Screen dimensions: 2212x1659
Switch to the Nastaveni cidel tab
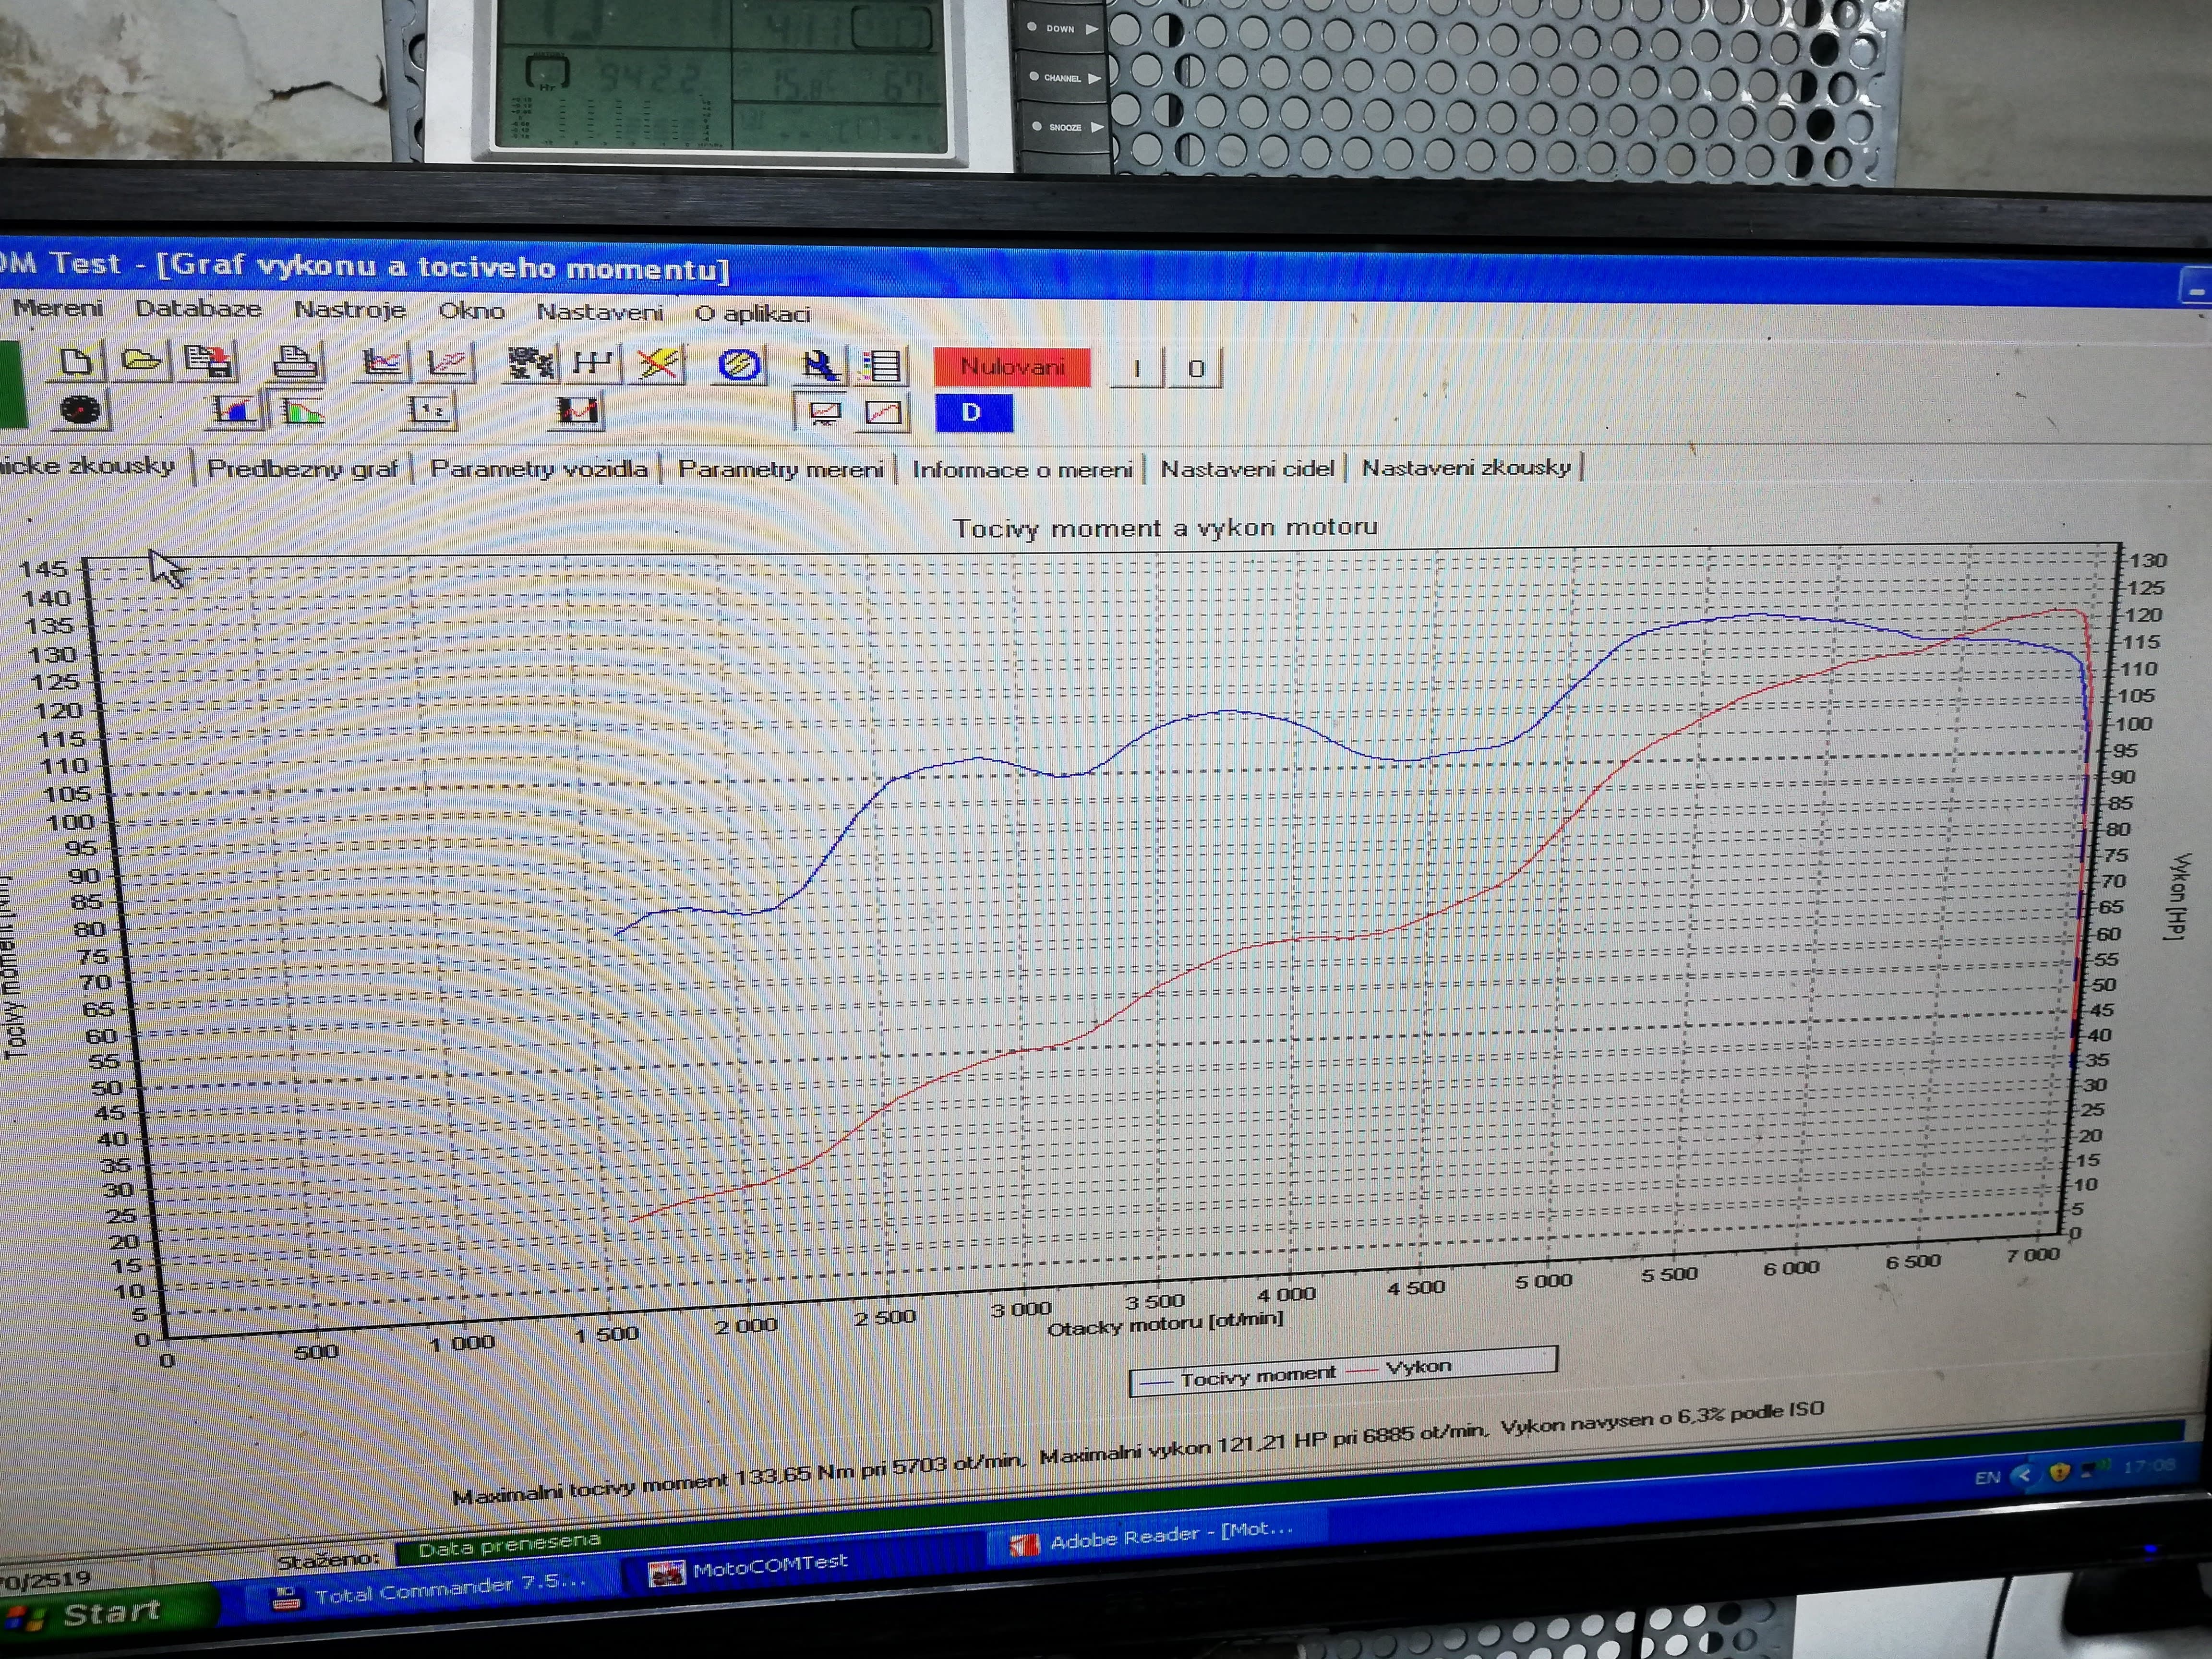pos(1247,468)
